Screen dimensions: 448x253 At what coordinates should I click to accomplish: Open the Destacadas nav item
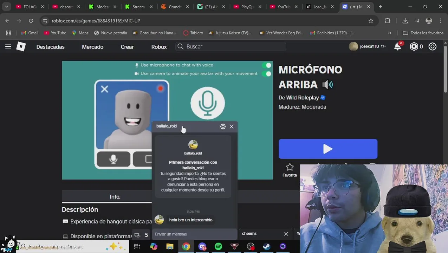point(50,47)
